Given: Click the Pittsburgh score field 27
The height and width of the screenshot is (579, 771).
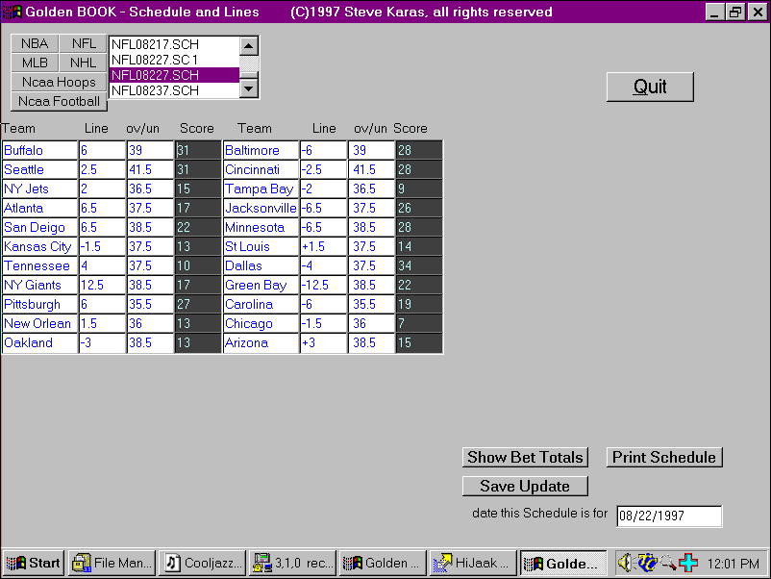Looking at the screenshot, I should pos(198,304).
